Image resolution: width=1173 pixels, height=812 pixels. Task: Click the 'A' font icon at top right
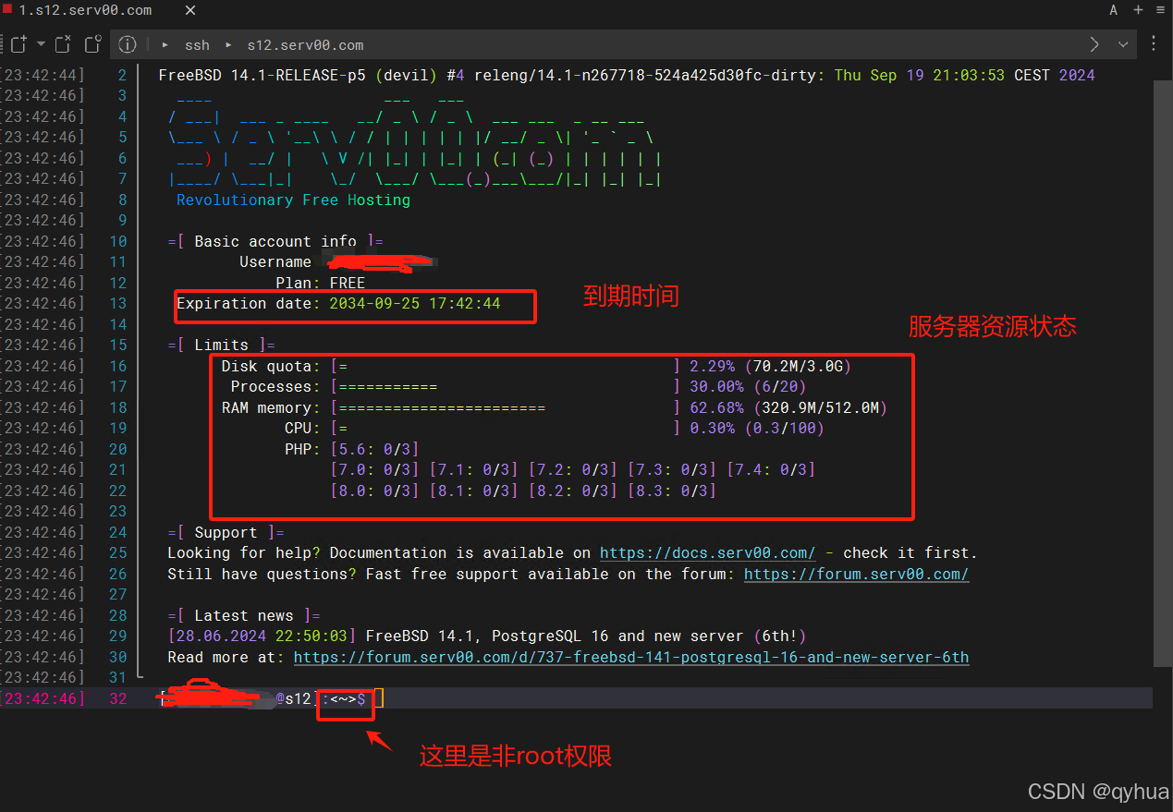[1114, 10]
